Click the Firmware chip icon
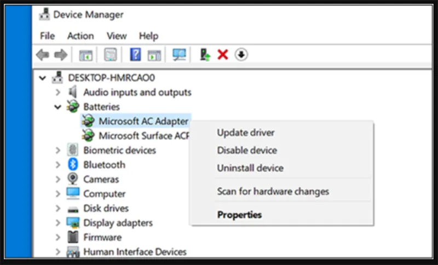Screen dimensions: 438x265 coord(73,237)
